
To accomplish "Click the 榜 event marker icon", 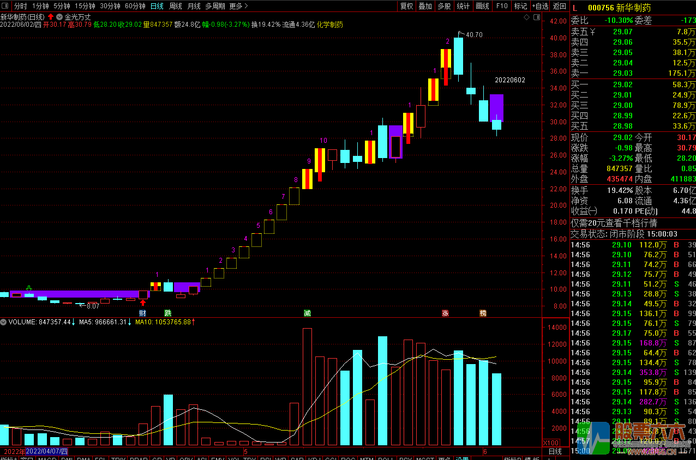I will 483,313.
